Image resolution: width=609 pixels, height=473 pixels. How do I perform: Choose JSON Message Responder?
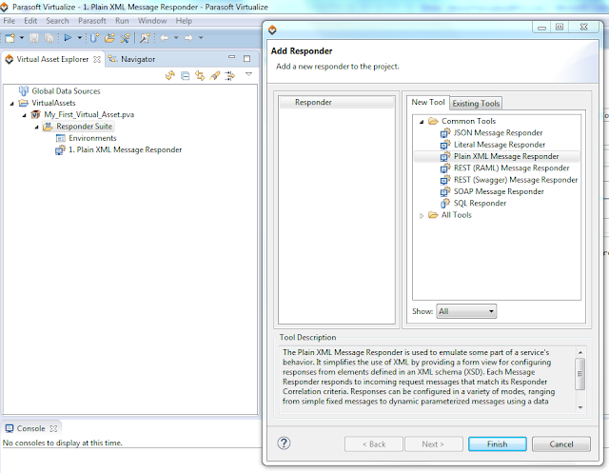[498, 133]
